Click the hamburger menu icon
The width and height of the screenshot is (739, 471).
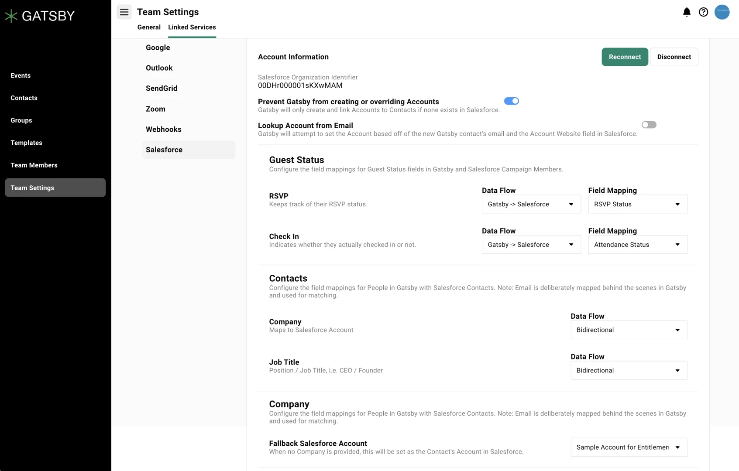[x=124, y=12]
